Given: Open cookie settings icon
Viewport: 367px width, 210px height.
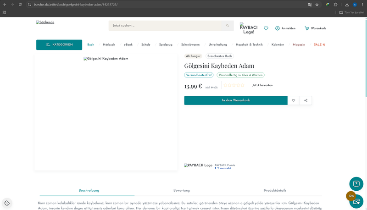Looking at the screenshot, I should 7,203.
